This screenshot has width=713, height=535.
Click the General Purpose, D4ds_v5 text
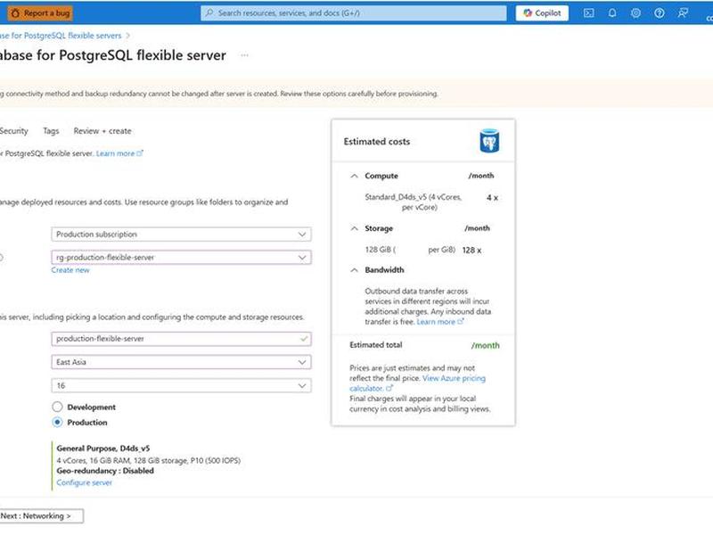point(103,449)
